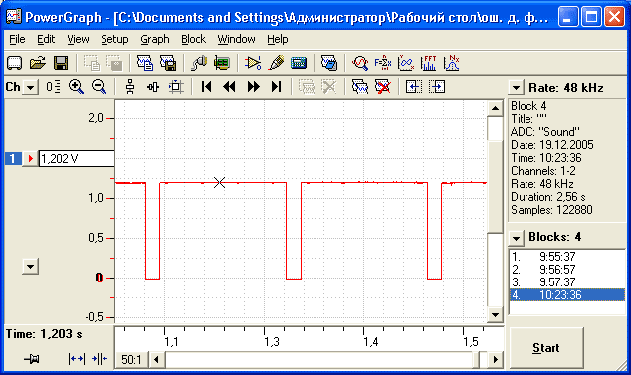This screenshot has height=375, width=631.
Task: Open the FFT spectrum analysis icon
Action: tap(429, 63)
